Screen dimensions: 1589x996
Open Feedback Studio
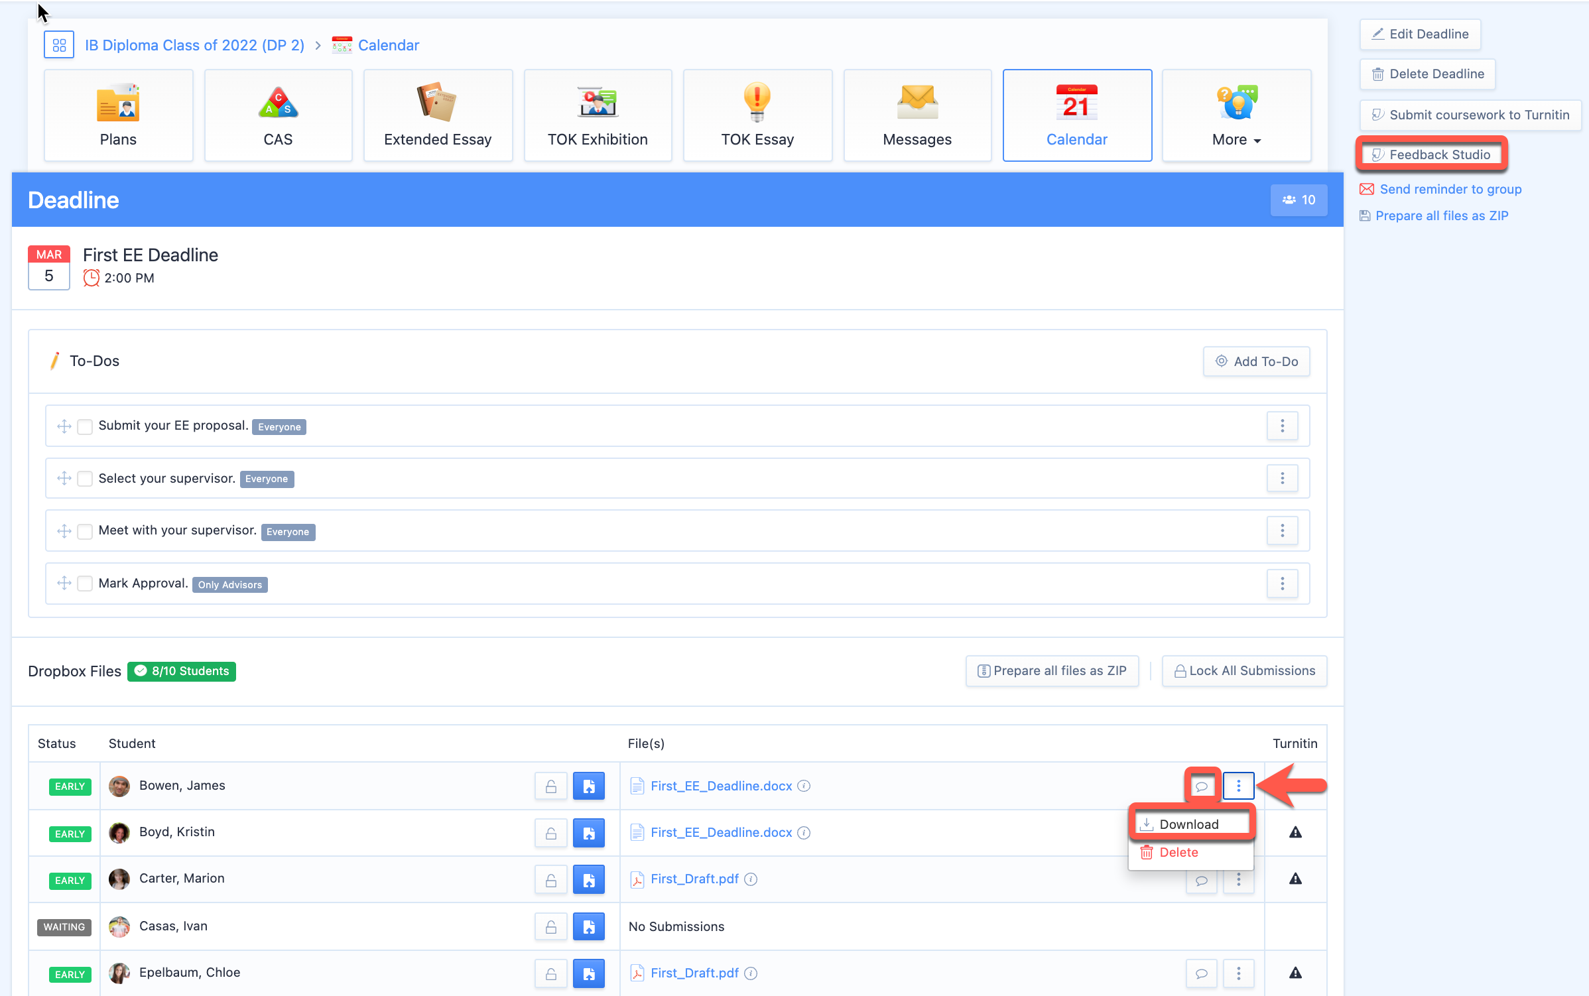pos(1431,155)
